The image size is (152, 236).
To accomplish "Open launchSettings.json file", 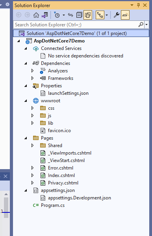I will (68, 93).
